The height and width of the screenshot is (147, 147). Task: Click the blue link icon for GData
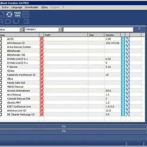click(128, 71)
